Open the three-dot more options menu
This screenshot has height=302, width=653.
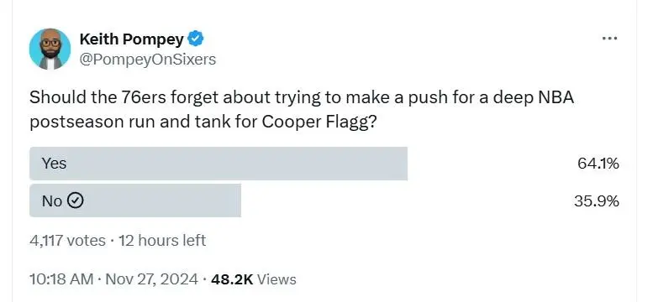click(609, 39)
